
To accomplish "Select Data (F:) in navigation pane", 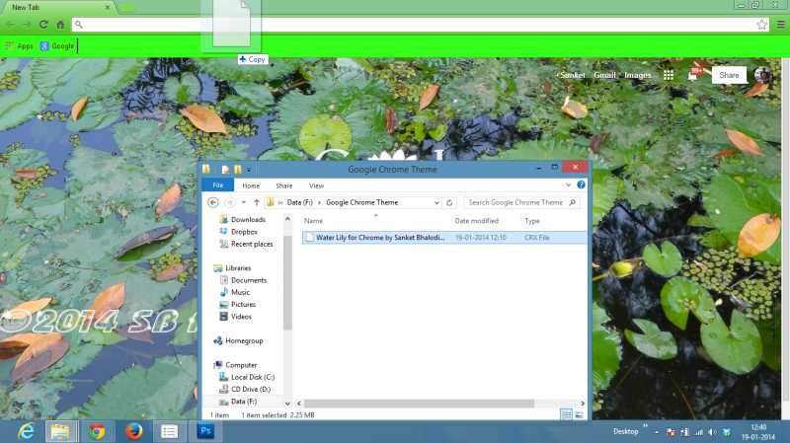I will 238,402.
